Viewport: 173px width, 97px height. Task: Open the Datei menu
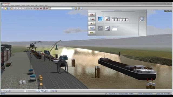pyautogui.click(x=2, y=6)
